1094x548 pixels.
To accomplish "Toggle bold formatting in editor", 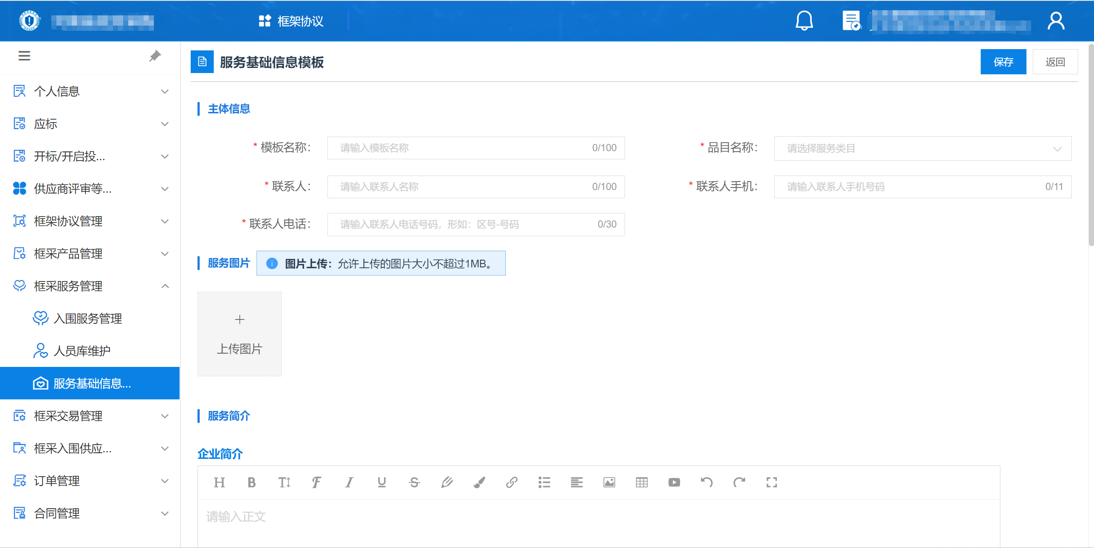I will click(252, 482).
